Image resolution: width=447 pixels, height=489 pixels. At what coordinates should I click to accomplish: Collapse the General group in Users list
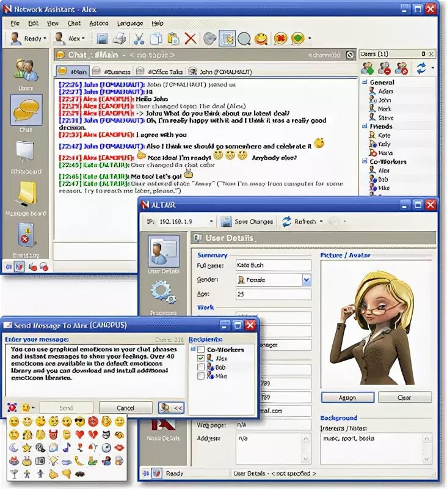pyautogui.click(x=365, y=83)
